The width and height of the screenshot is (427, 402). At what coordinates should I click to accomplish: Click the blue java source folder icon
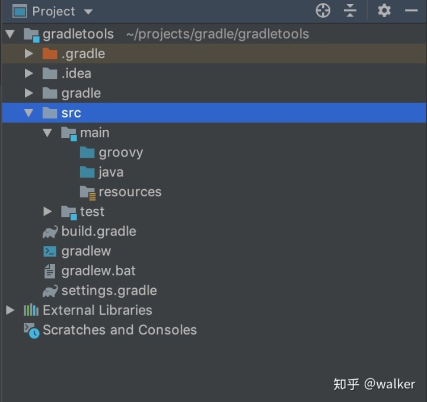87,172
